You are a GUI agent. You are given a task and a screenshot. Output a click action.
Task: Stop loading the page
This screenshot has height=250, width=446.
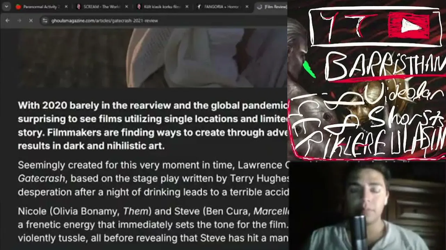[x=31, y=20]
